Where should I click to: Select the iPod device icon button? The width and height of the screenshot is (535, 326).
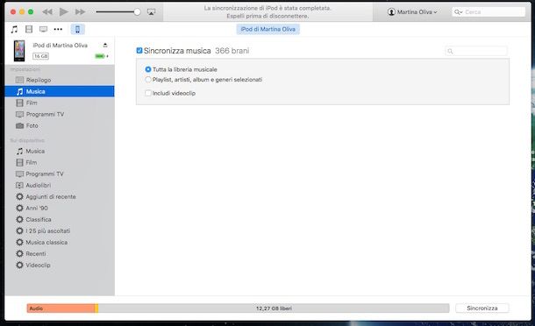pos(77,29)
